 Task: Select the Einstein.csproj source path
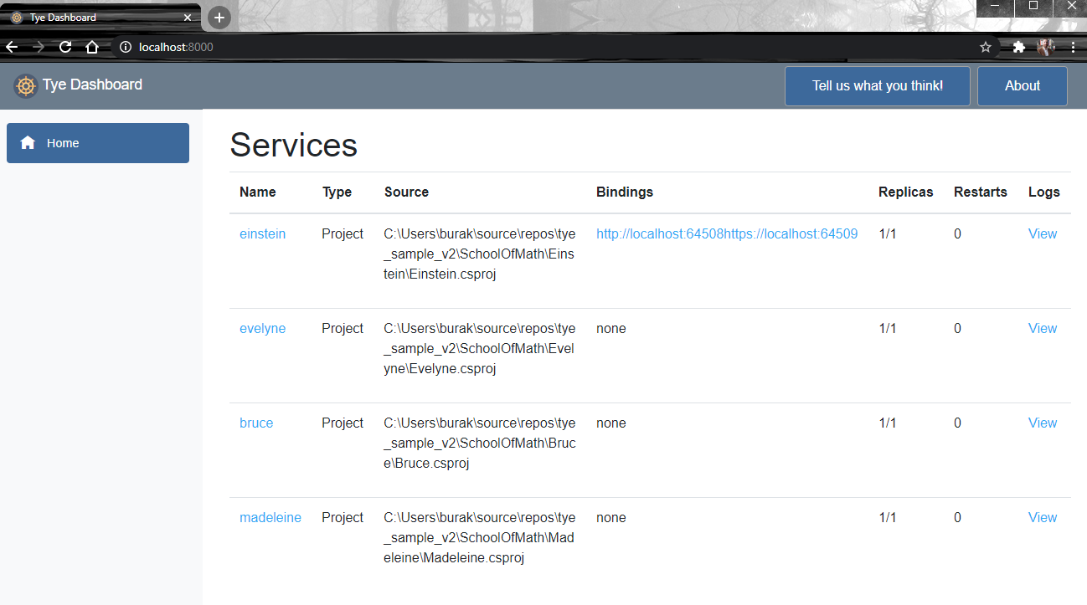point(480,254)
